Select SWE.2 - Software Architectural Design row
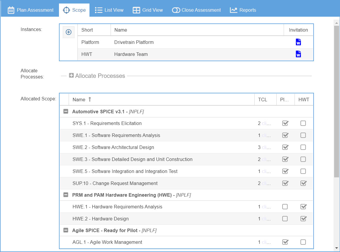 (187, 147)
